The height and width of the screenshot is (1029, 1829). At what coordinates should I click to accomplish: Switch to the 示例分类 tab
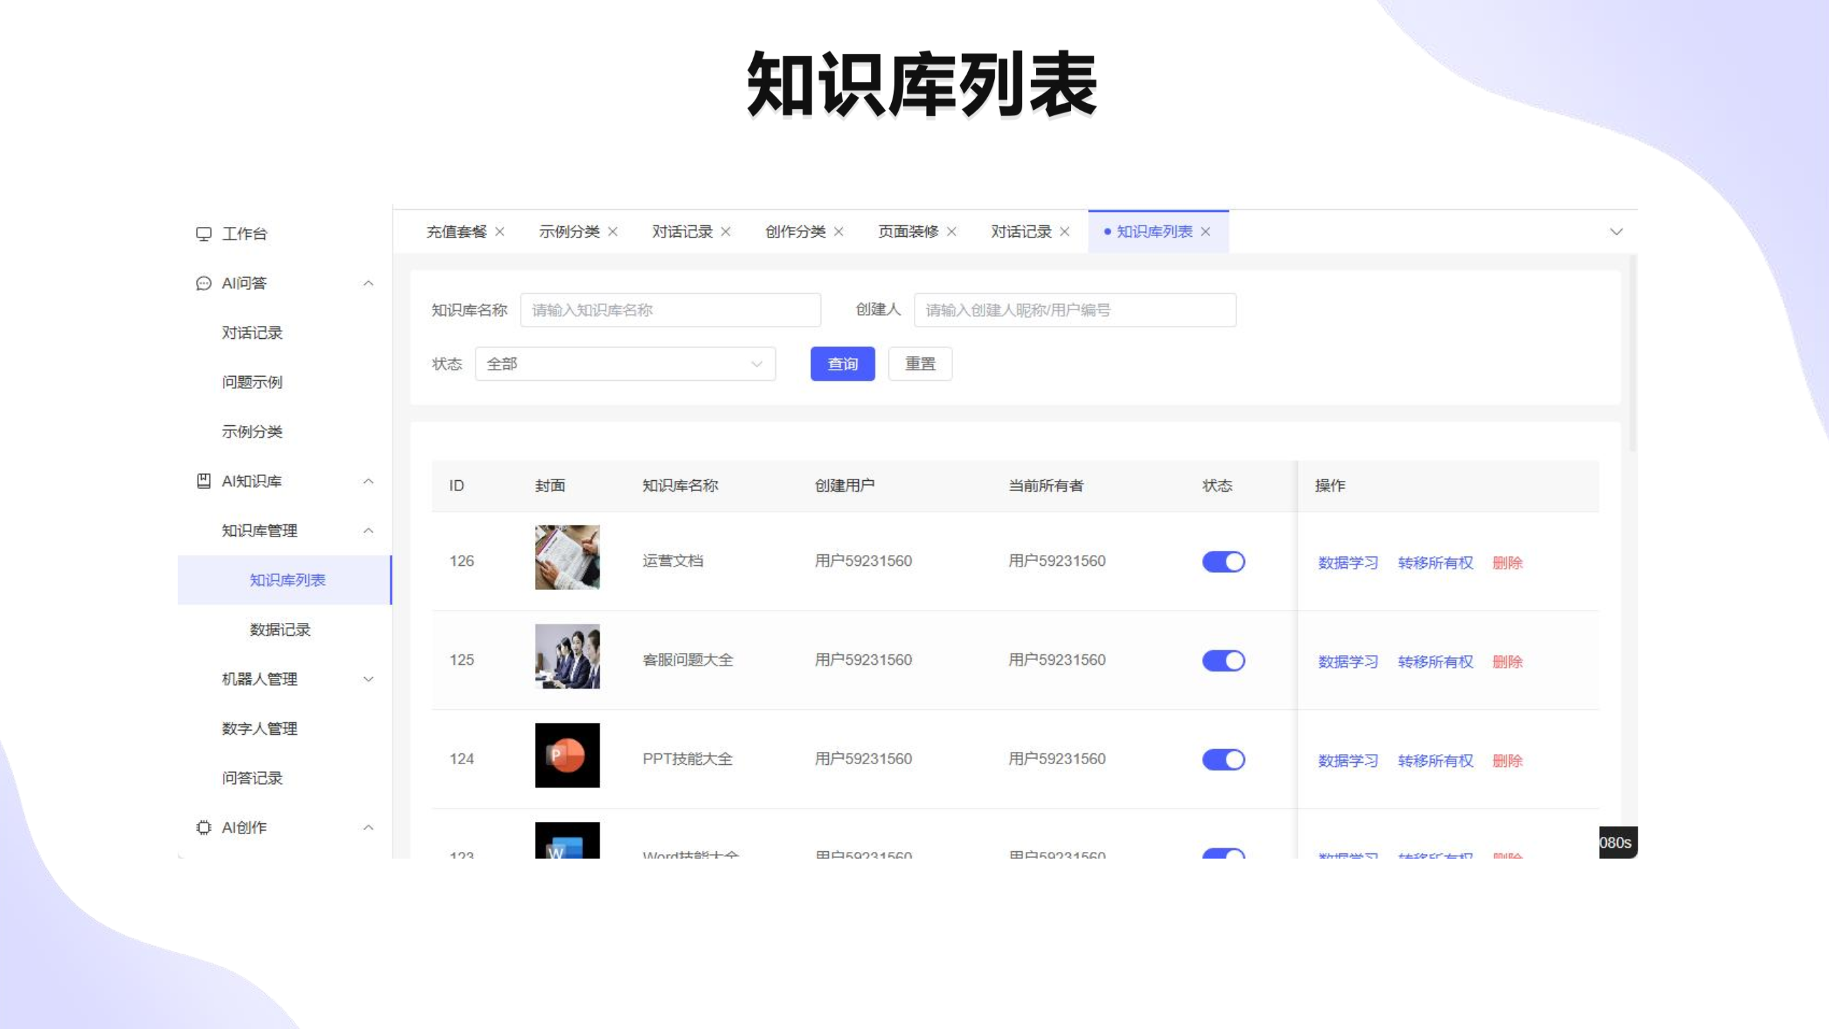[569, 231]
